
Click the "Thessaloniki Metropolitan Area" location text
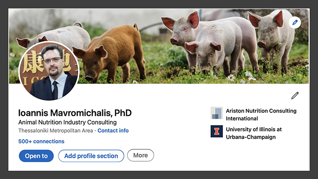pyautogui.click(x=56, y=130)
